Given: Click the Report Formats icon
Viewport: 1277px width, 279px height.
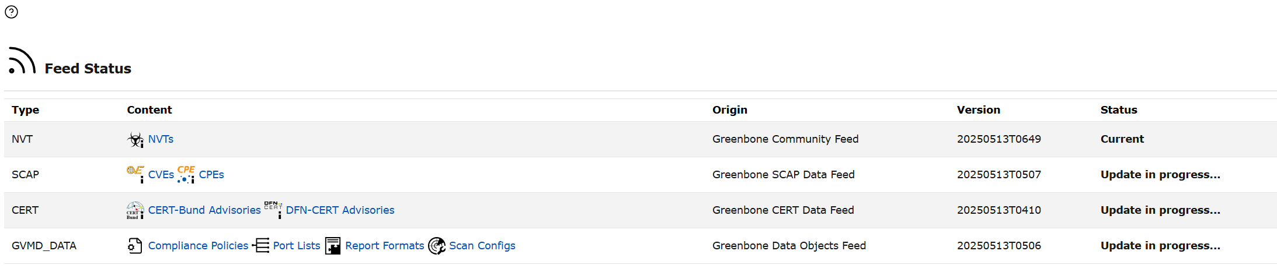Looking at the screenshot, I should pyautogui.click(x=333, y=246).
